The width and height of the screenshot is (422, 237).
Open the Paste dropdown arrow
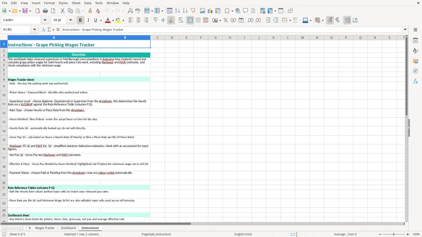point(83,11)
